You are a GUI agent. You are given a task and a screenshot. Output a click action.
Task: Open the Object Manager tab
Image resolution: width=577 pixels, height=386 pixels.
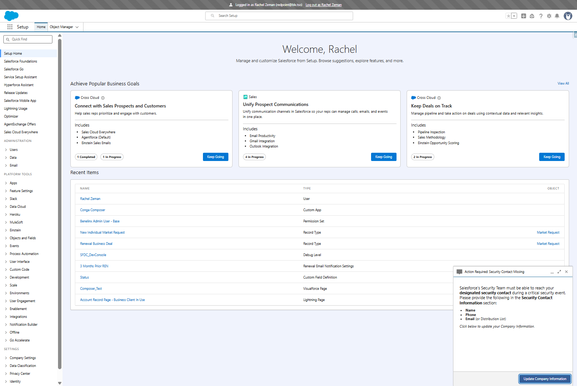click(61, 27)
